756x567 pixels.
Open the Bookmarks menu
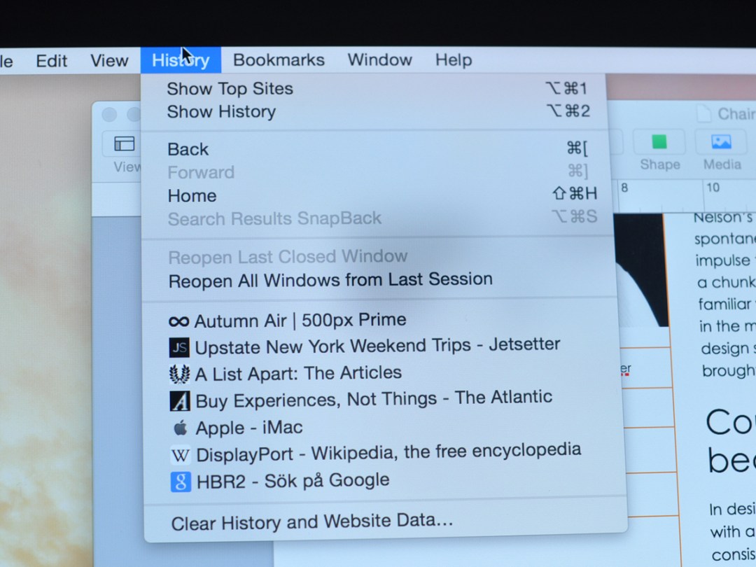[x=279, y=59]
